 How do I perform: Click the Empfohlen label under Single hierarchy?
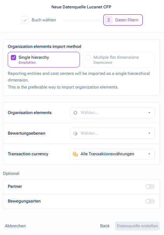(27, 63)
